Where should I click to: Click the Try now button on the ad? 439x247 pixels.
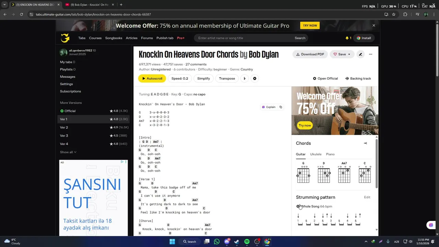click(x=305, y=126)
